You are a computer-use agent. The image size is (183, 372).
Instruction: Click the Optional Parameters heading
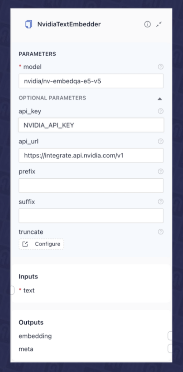click(52, 98)
